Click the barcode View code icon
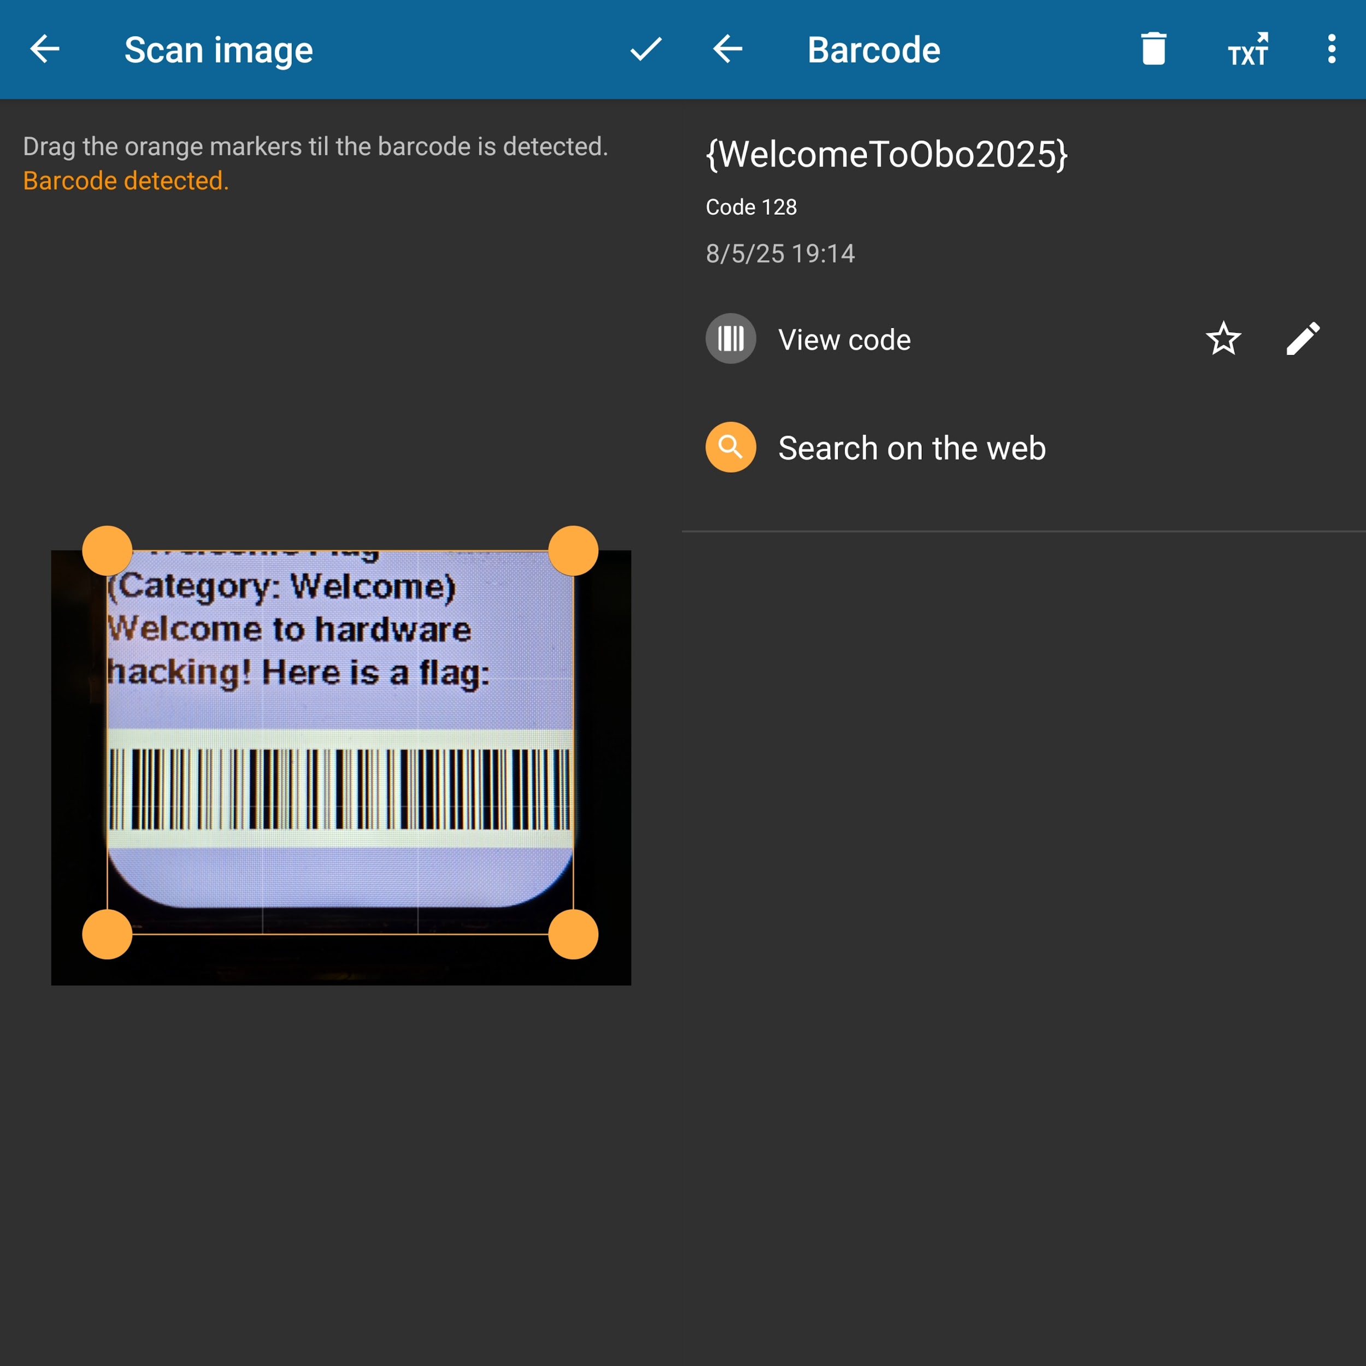 point(731,339)
